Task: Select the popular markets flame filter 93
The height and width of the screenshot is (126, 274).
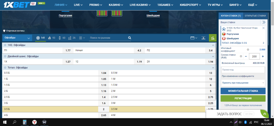Action: pyautogui.click(x=52, y=38)
